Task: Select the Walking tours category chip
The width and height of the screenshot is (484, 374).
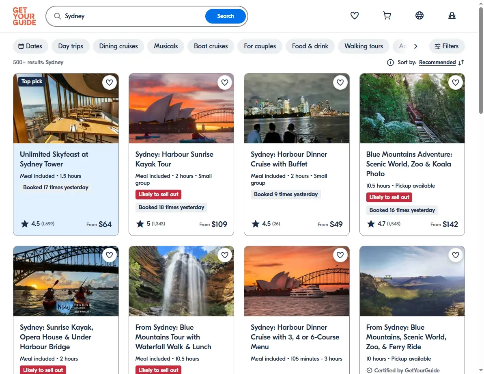Action: click(364, 46)
